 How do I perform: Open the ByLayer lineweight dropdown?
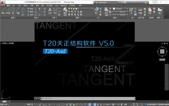(128, 12)
